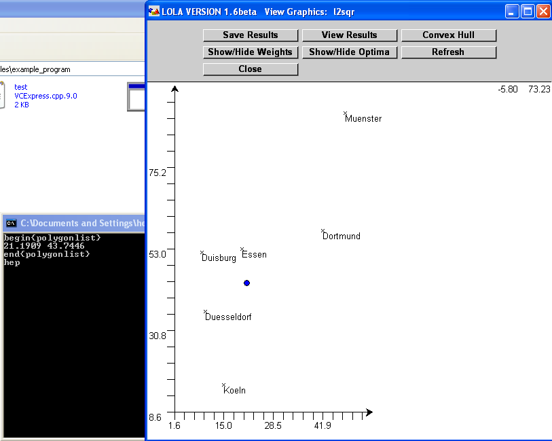Screen dimensions: 552x441
Task: Select the Dortmund location marker
Action: (x=323, y=231)
